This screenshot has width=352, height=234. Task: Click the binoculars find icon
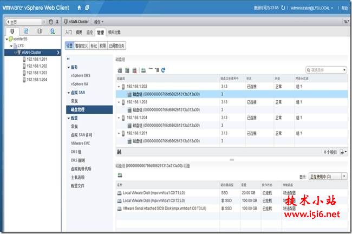pos(119,152)
